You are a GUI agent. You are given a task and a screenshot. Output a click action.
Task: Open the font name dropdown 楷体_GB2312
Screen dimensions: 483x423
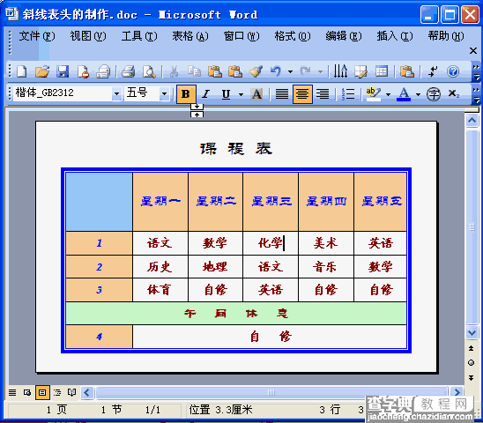pos(116,93)
